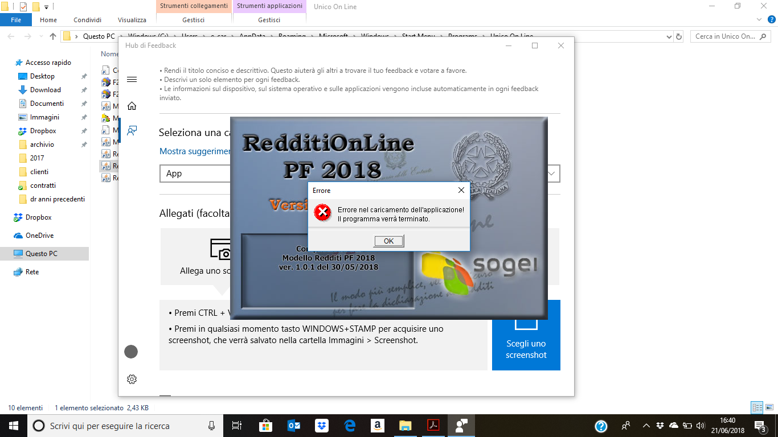Open the clienti folder
This screenshot has width=778, height=437.
(39, 172)
